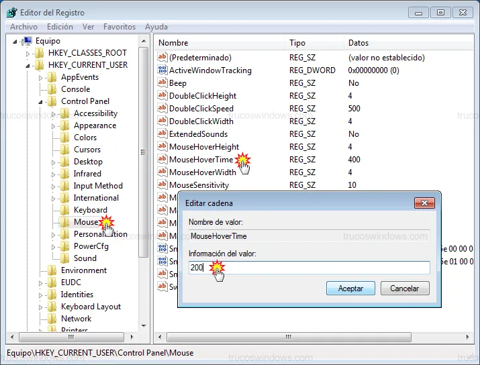Open the Favoritos menu

pos(119,27)
